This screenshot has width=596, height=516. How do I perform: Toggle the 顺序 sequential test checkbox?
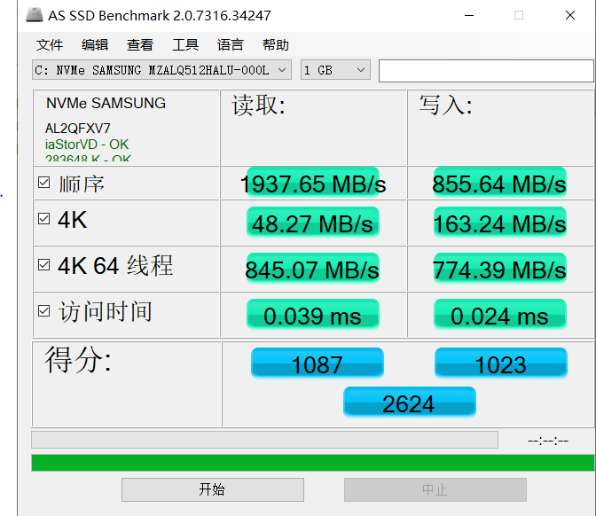pos(44,183)
